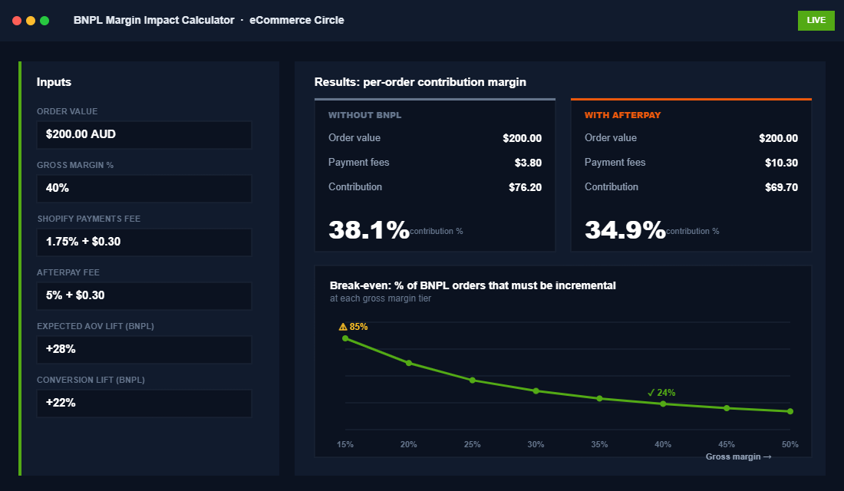Click the break-even point at 15% margin
The width and height of the screenshot is (844, 491).
(x=345, y=338)
